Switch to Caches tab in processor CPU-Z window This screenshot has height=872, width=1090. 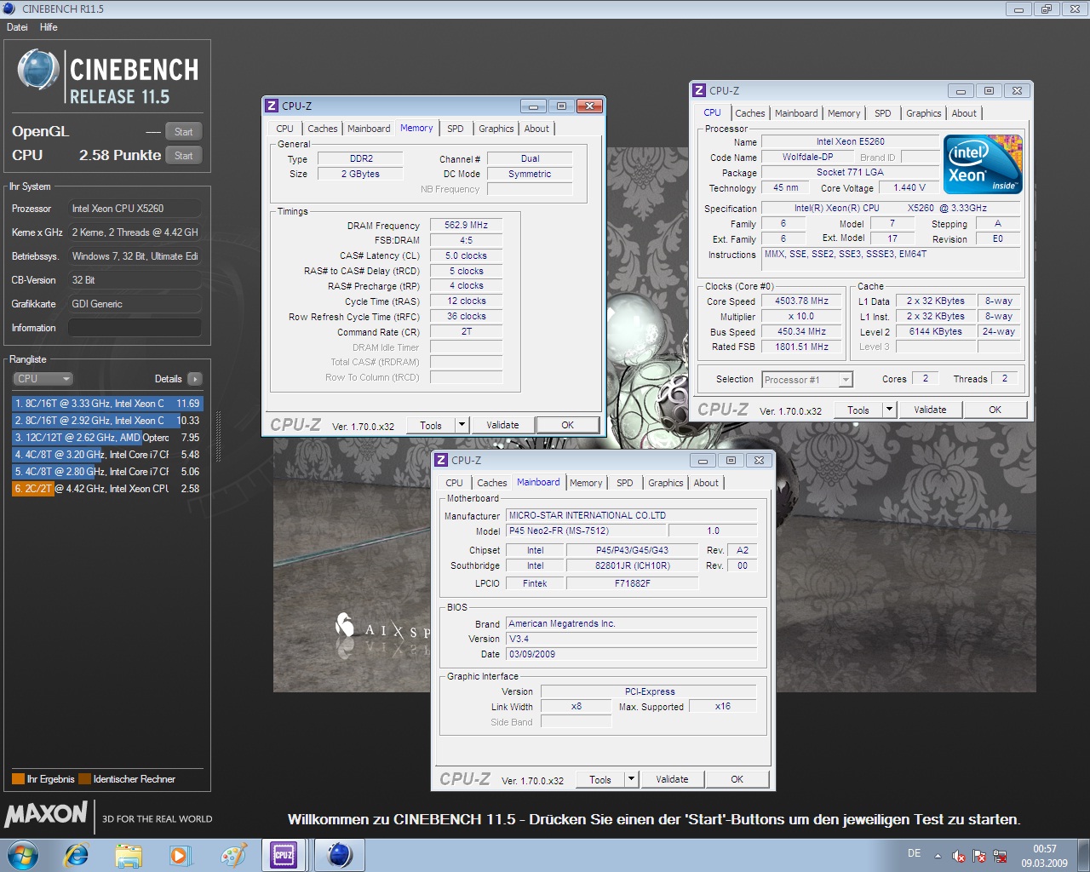(750, 113)
